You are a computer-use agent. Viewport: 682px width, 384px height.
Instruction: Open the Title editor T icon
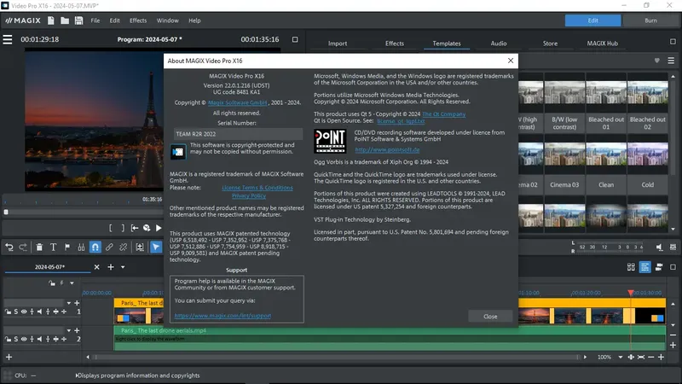[53, 247]
